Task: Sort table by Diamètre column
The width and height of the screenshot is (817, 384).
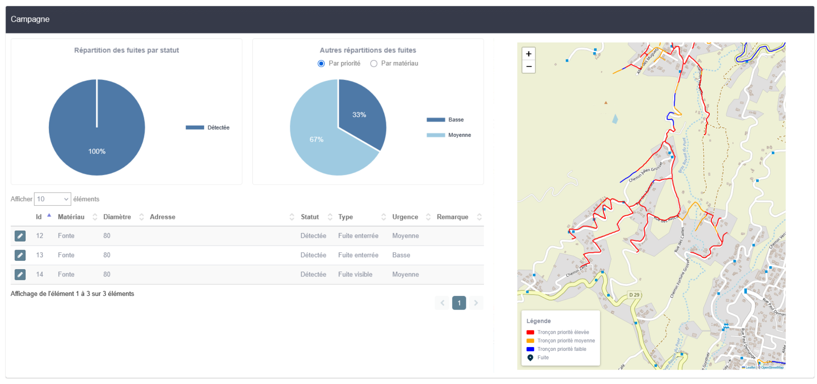Action: pos(123,217)
